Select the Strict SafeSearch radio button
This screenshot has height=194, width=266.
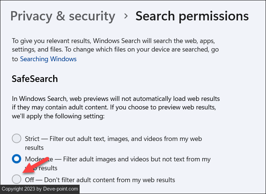coord(16,139)
